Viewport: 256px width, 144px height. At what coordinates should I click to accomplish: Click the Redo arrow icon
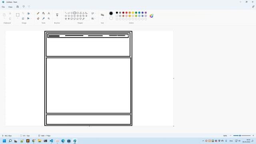tap(29, 7)
